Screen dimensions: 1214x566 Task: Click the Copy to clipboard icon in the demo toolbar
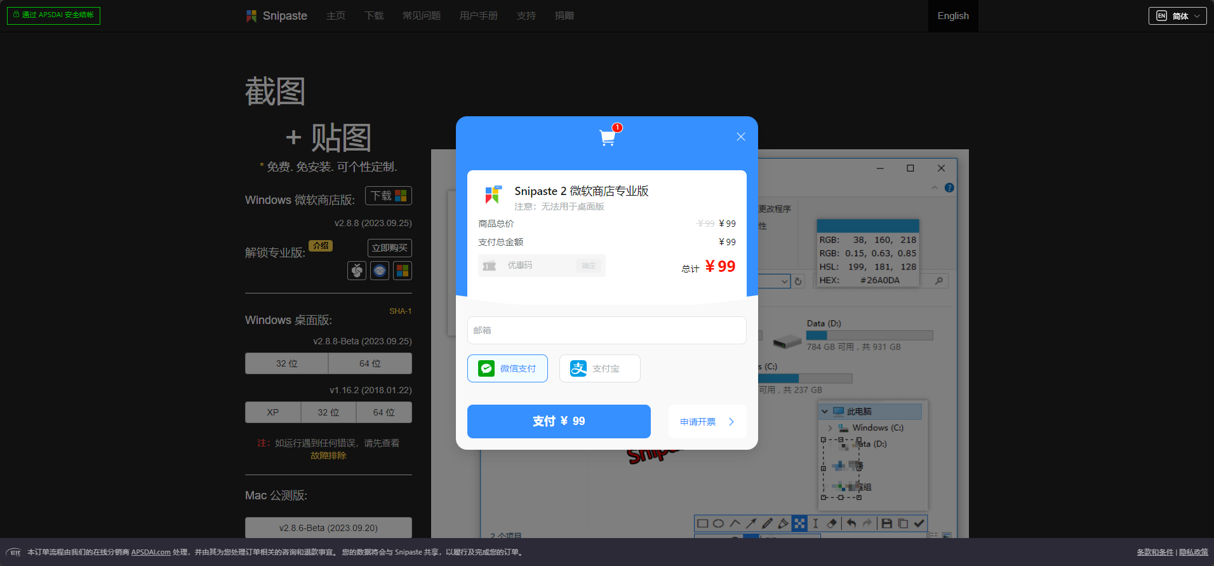tap(903, 523)
